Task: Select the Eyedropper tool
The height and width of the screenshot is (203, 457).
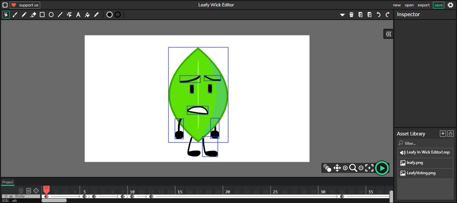Action: (96, 15)
